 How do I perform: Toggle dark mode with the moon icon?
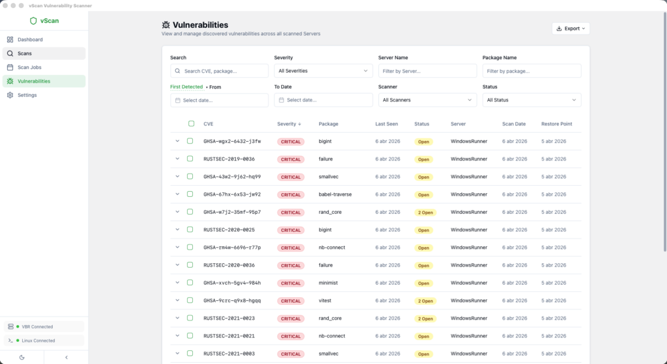click(22, 357)
